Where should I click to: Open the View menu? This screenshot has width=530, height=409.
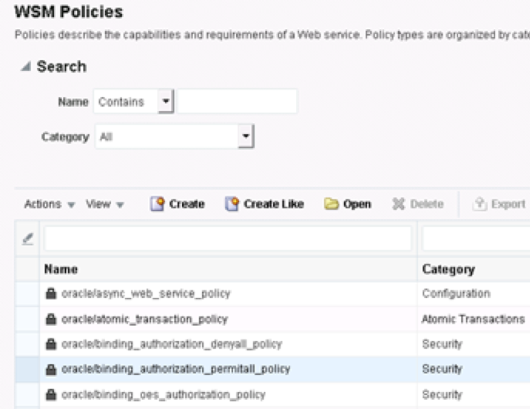105,204
